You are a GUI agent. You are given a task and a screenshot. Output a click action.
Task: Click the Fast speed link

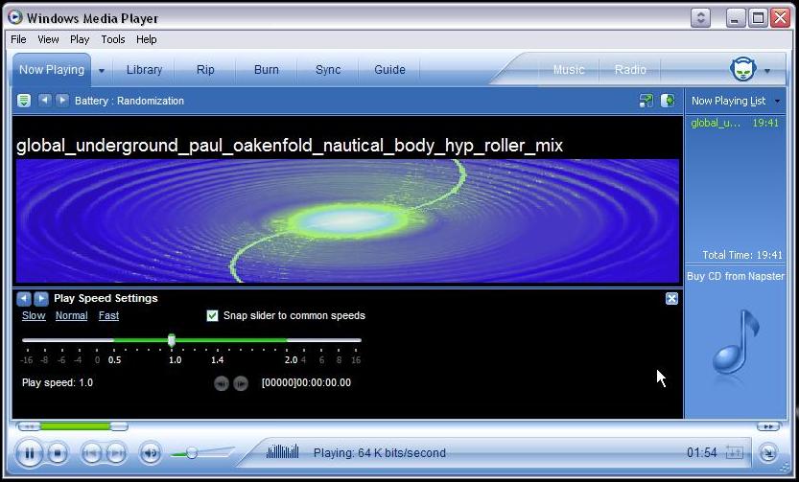[x=108, y=315]
